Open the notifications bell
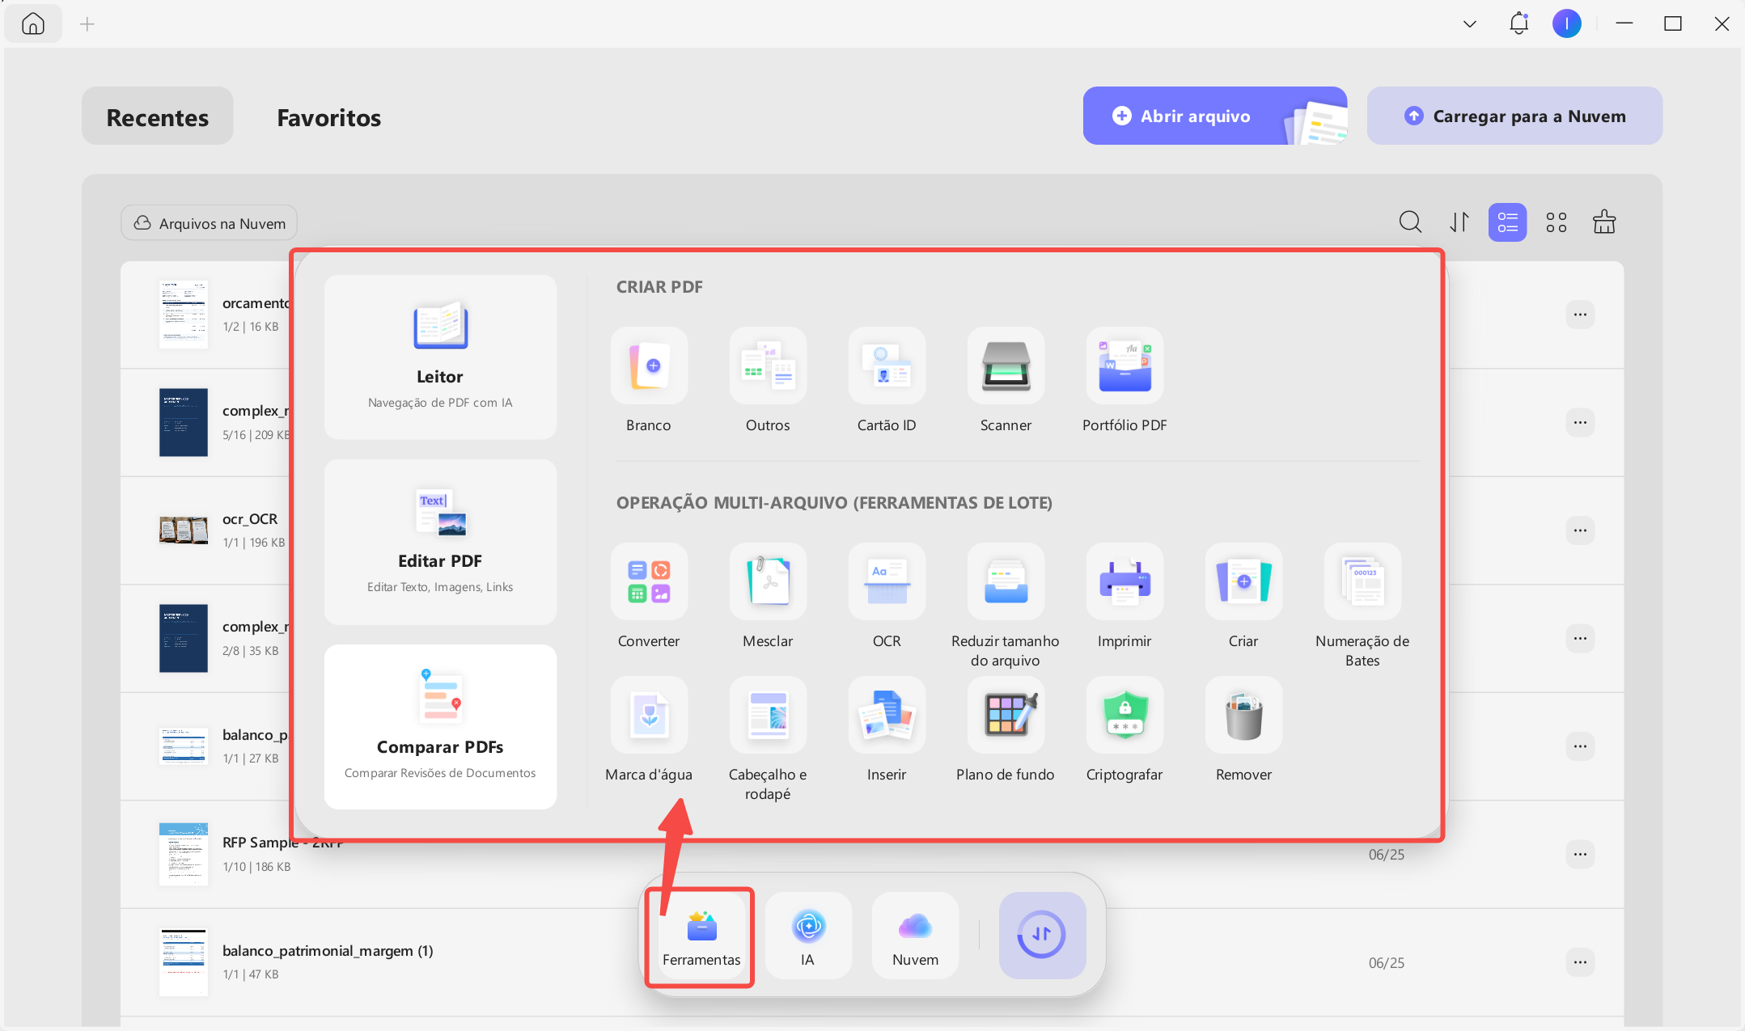Screen dimensions: 1745x1031 [1518, 23]
